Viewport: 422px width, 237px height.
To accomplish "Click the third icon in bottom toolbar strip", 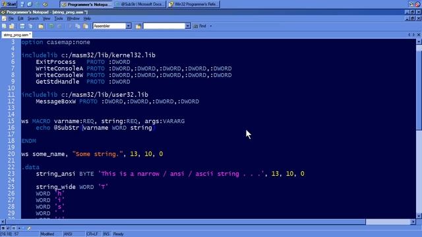I will [x=13, y=228].
